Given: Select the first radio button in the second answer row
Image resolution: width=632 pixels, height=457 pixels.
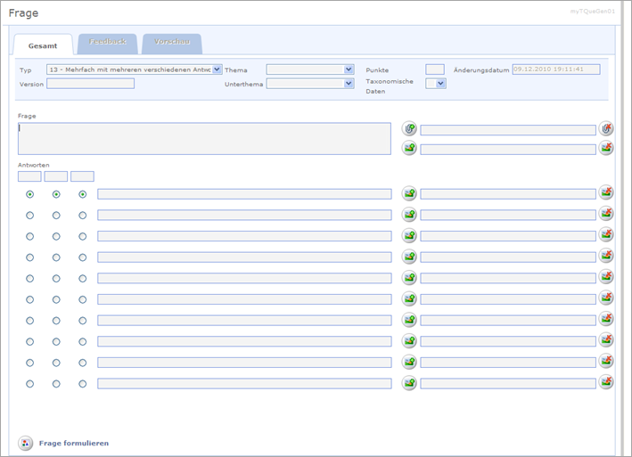Looking at the screenshot, I should [x=30, y=215].
